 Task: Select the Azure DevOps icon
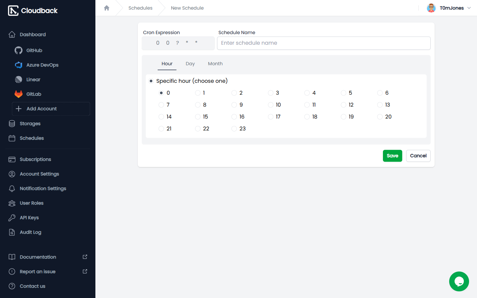point(19,65)
